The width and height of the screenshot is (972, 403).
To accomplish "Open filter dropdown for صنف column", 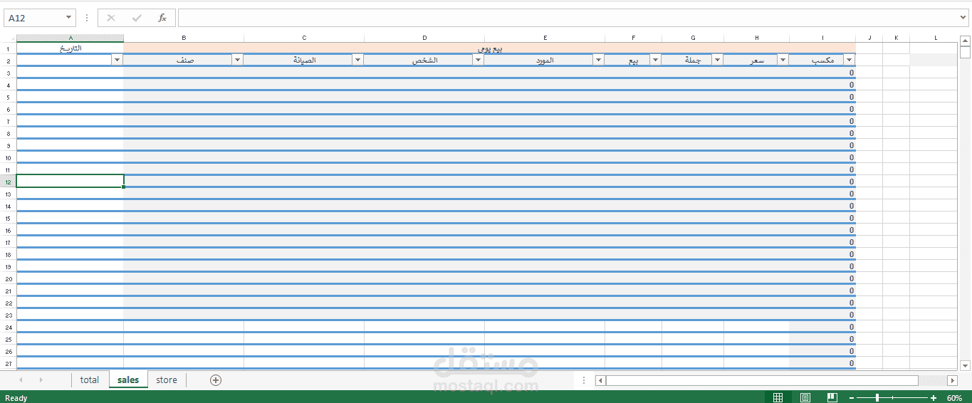I will pyautogui.click(x=237, y=61).
